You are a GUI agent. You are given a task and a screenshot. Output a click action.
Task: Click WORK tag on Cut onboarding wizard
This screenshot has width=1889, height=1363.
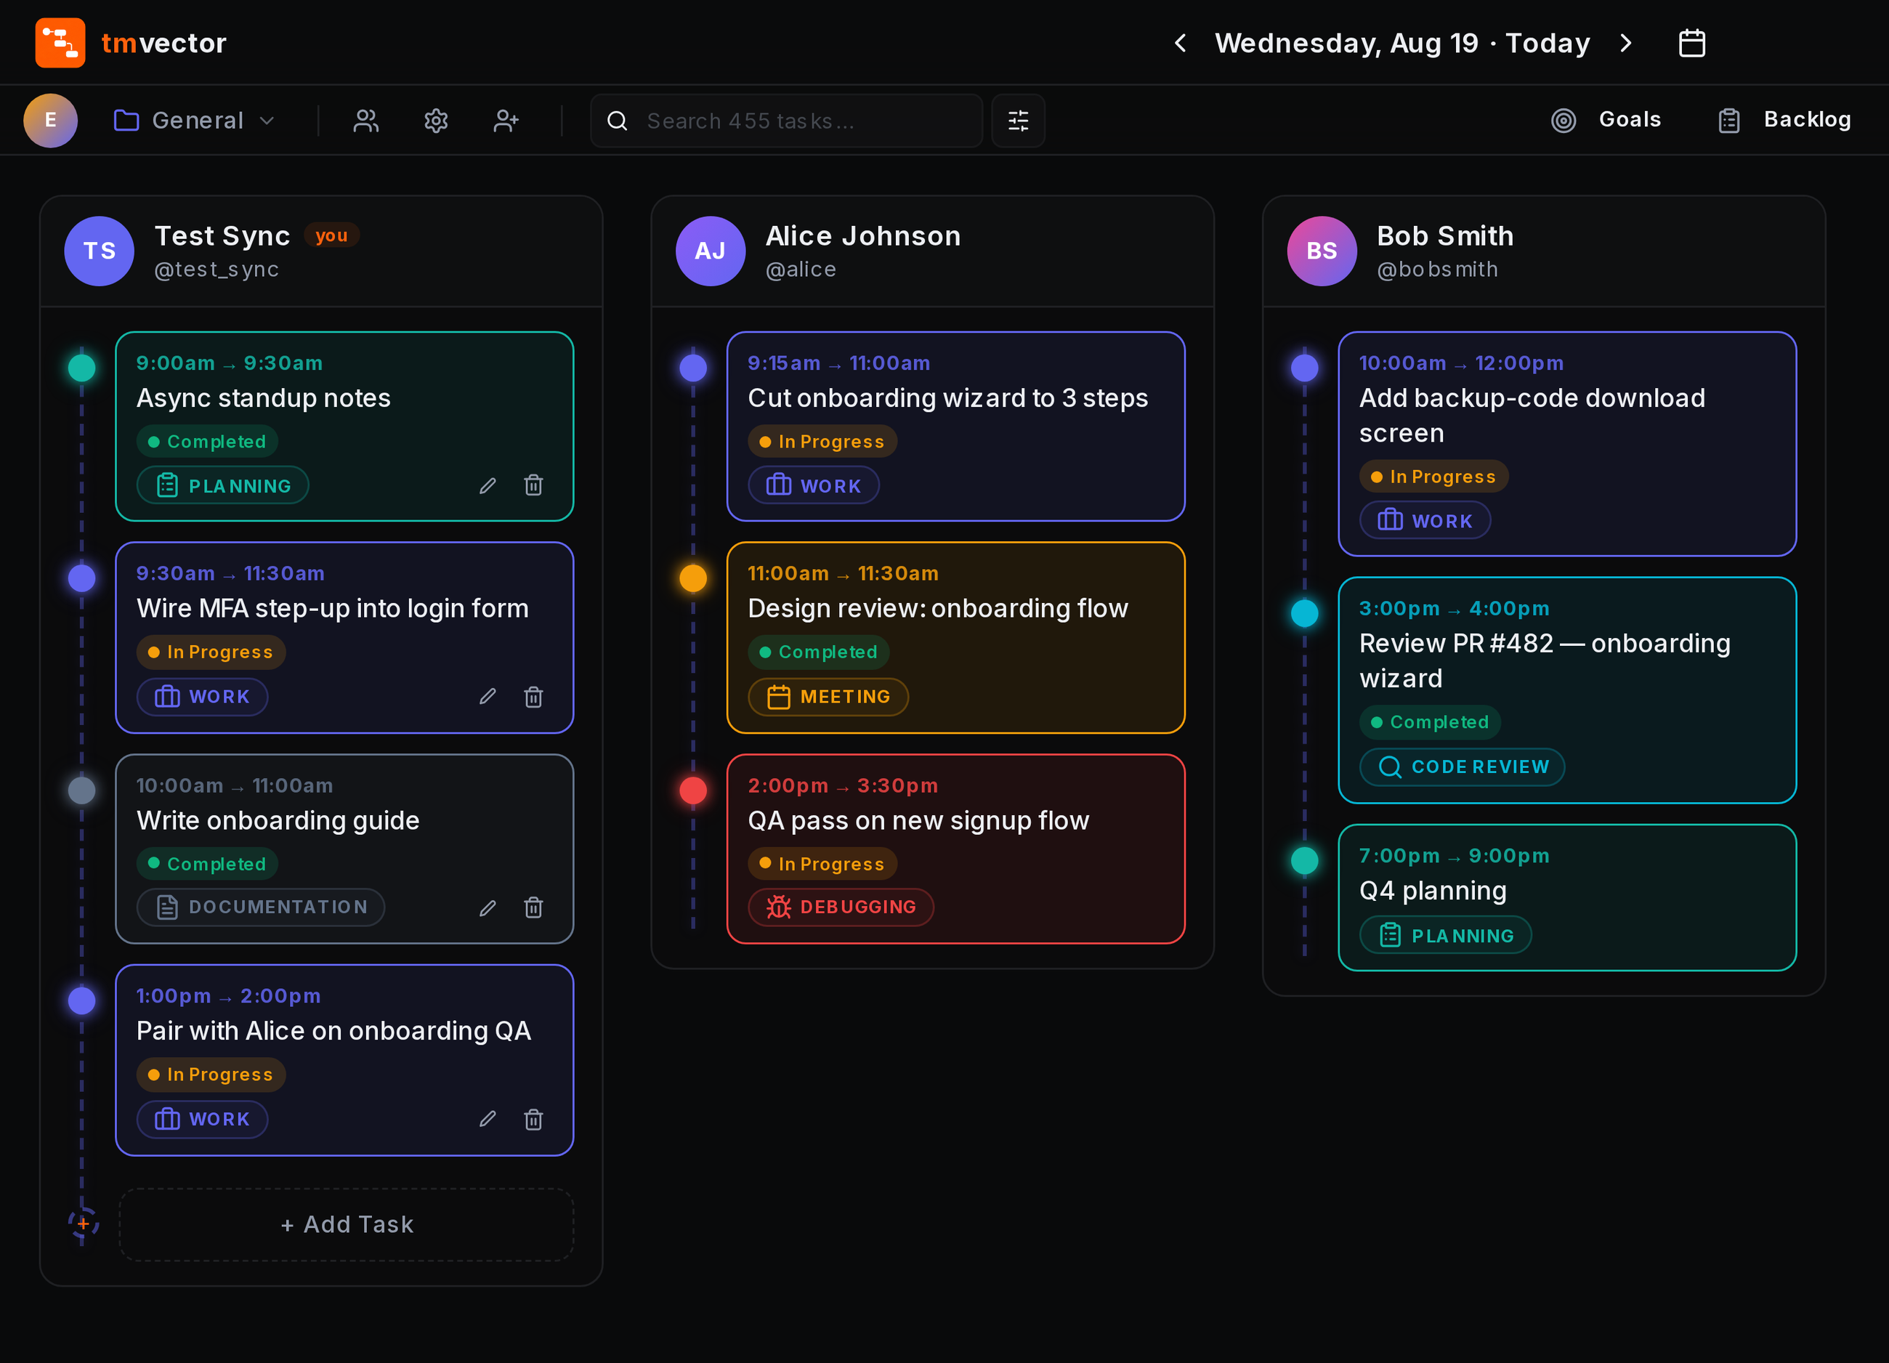point(813,485)
